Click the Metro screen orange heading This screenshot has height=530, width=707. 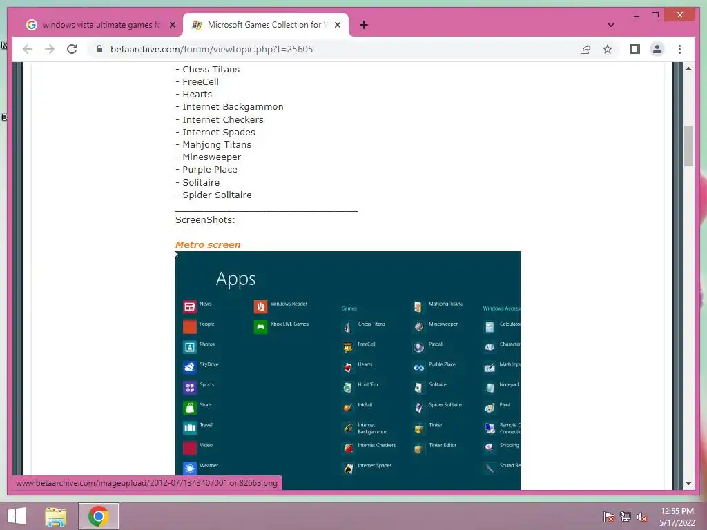[x=208, y=245]
